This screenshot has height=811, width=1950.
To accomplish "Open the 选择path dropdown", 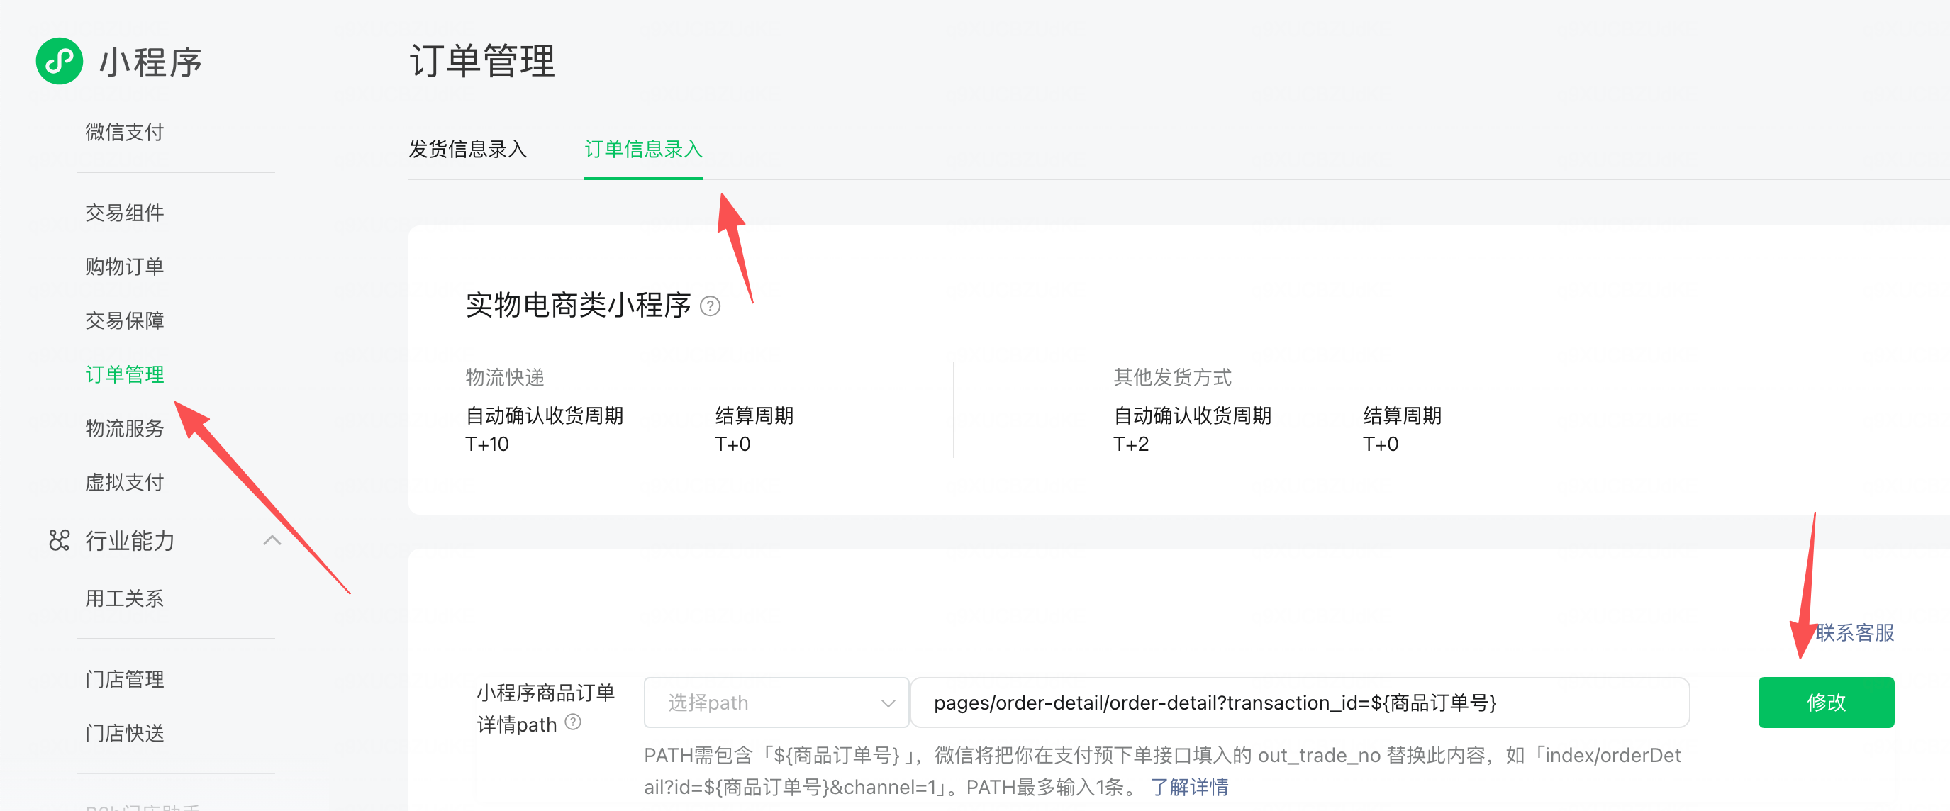I will (x=776, y=703).
